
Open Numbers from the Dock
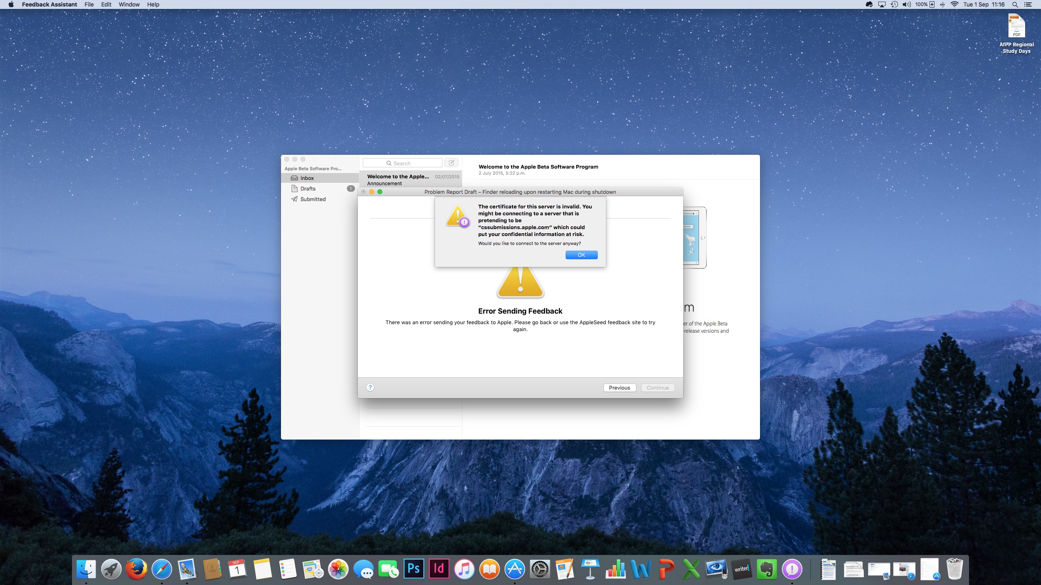click(616, 569)
